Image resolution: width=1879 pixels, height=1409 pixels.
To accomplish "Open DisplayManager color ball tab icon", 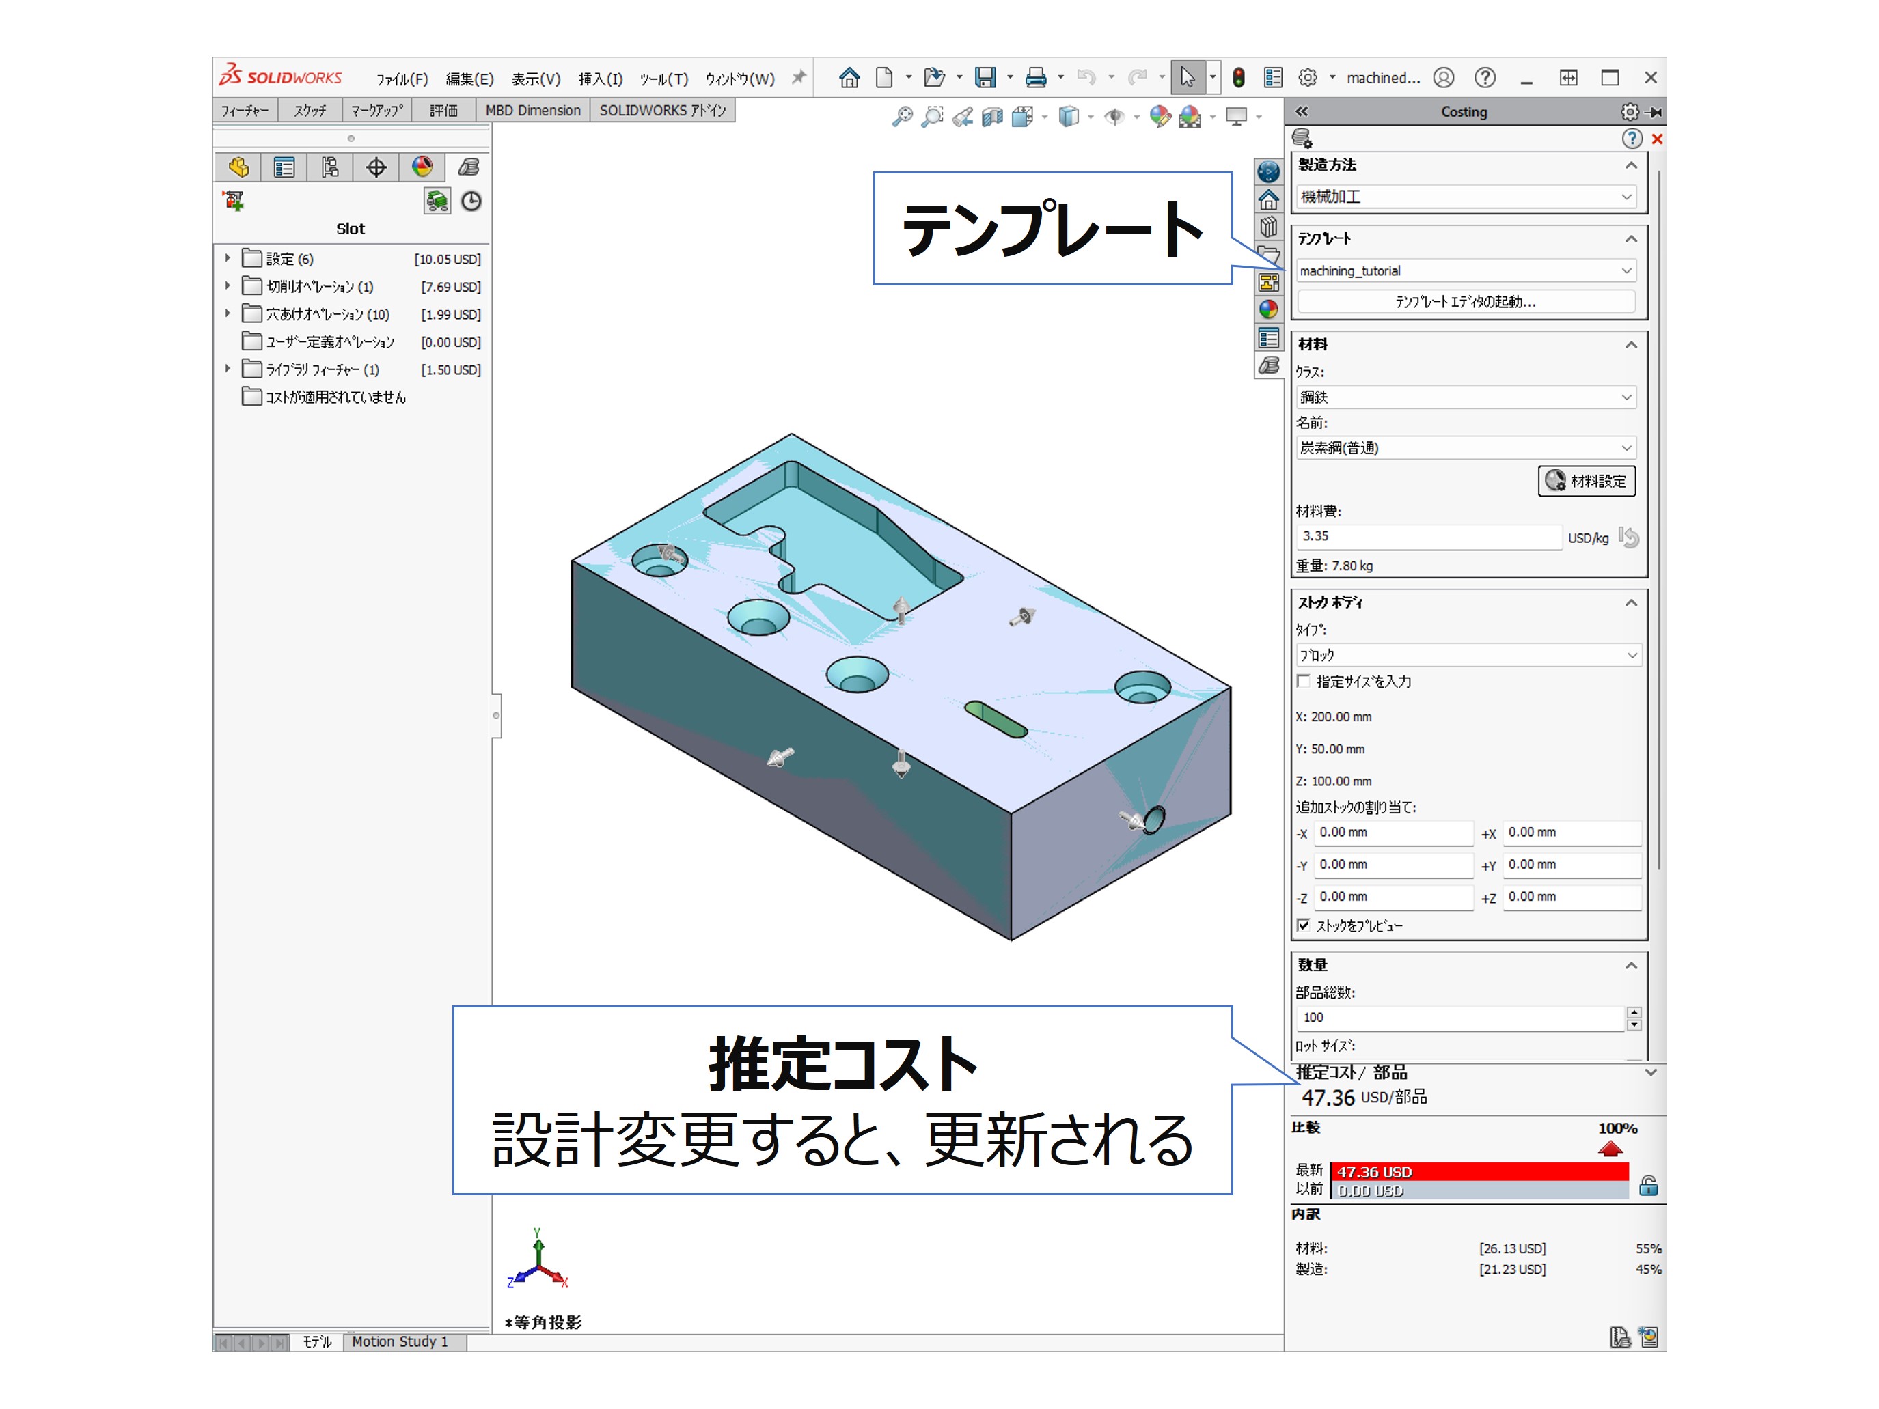I will [x=422, y=167].
